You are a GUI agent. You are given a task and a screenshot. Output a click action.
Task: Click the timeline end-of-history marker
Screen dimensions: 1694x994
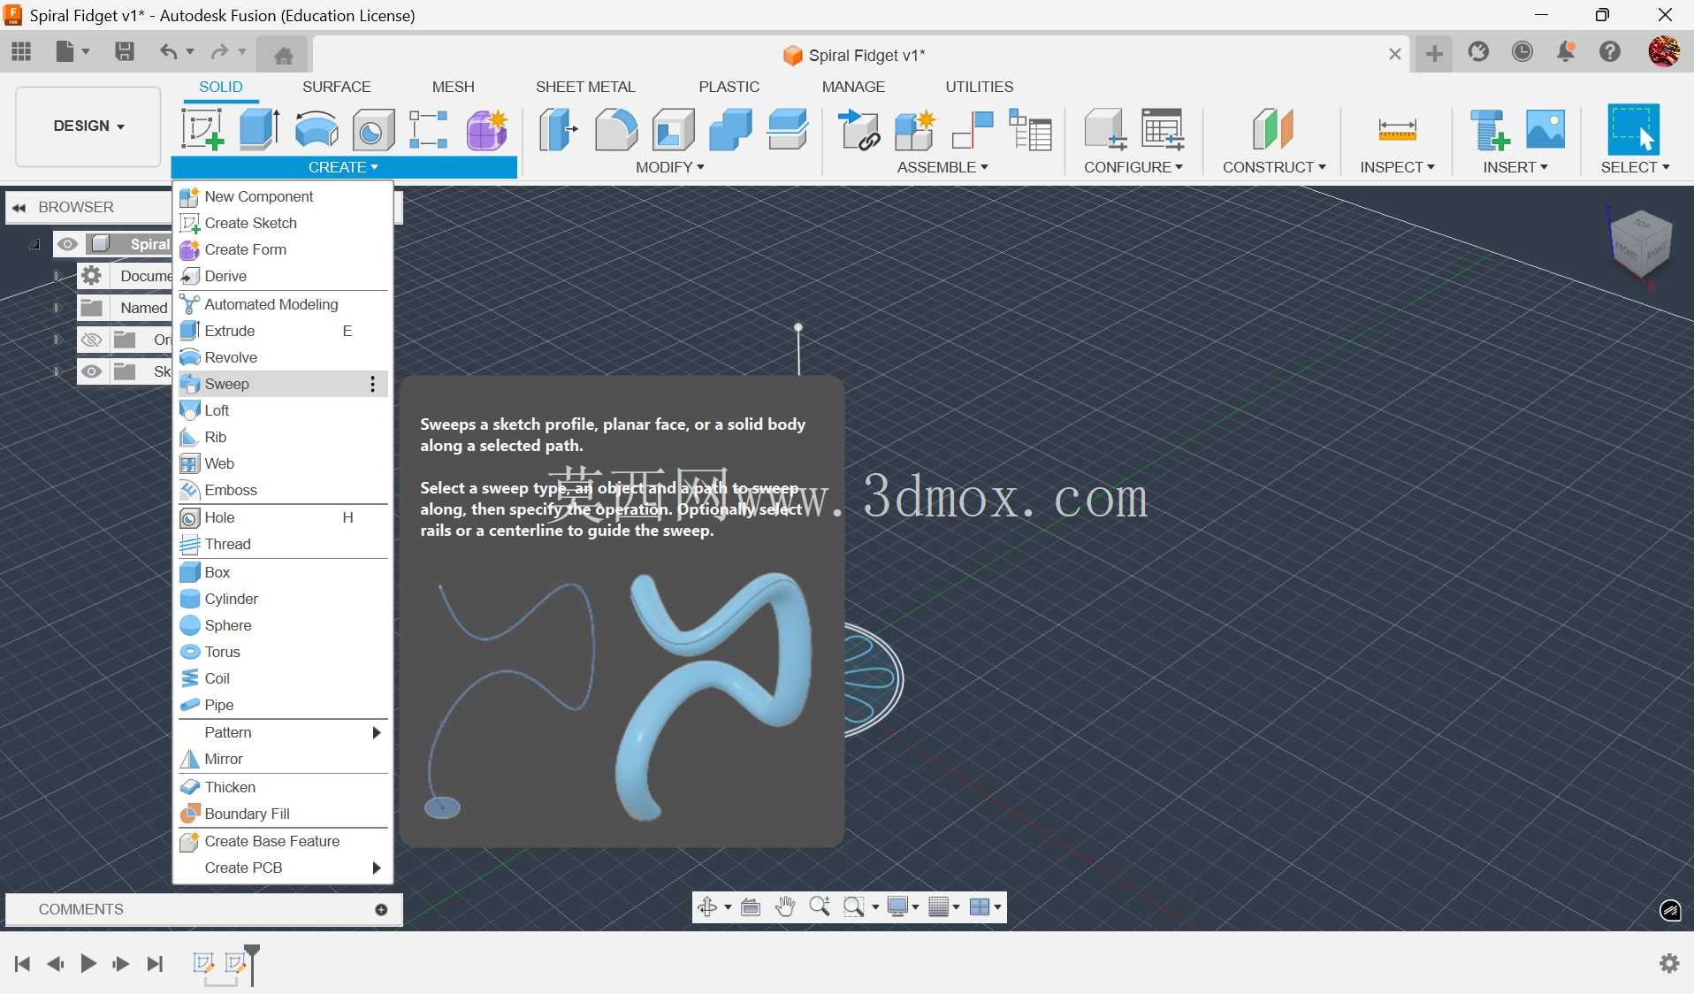point(252,964)
